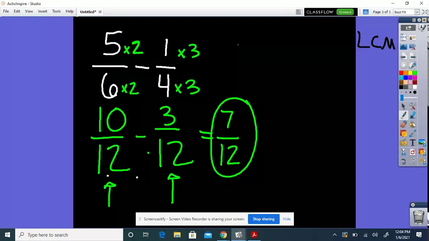Pick second pen width dot
This screenshot has width=429, height=241.
click(x=406, y=92)
